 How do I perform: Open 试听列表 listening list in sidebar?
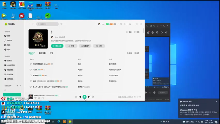pyautogui.click(x=9, y=74)
